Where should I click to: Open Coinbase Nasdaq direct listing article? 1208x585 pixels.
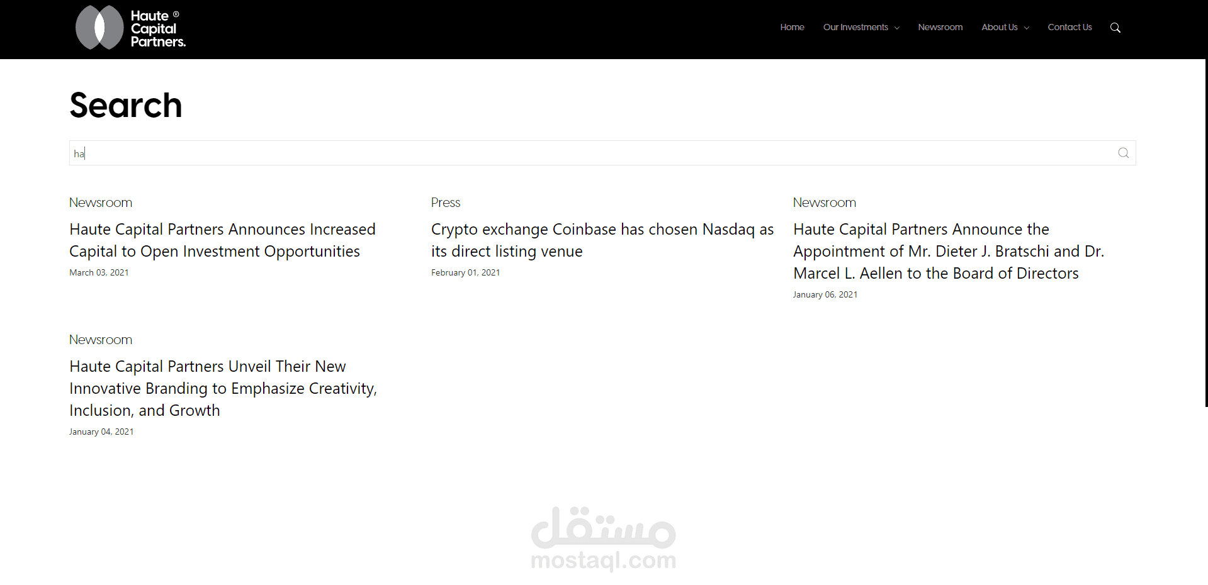tap(602, 240)
